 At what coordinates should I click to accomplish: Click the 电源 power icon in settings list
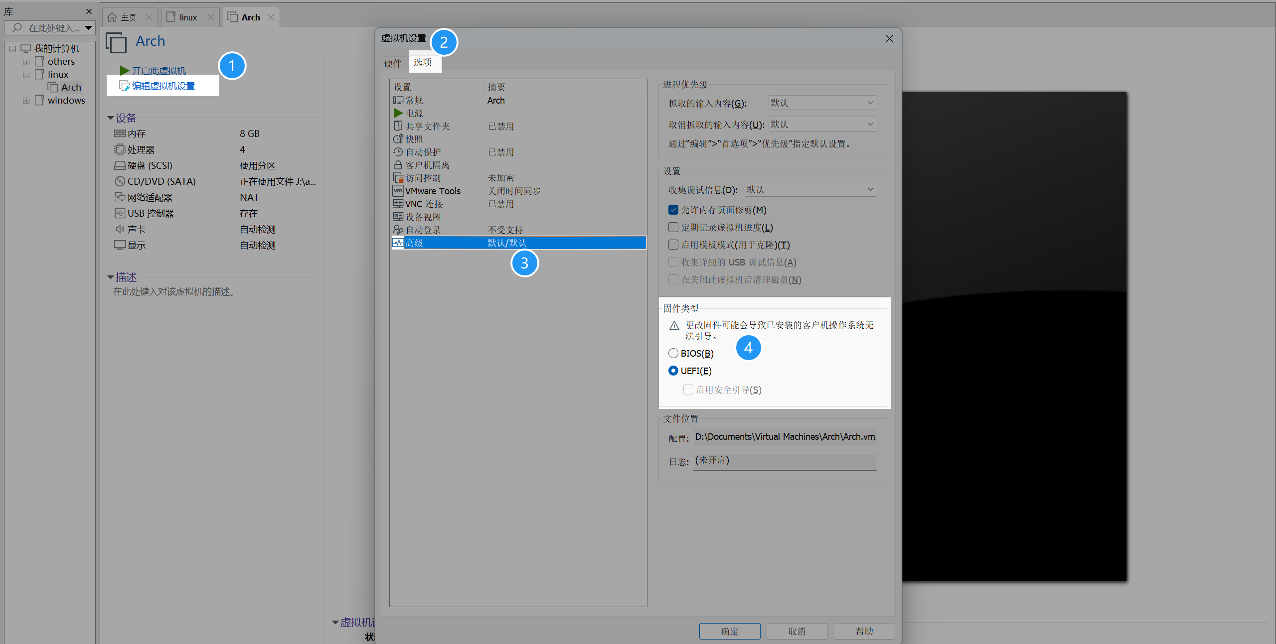[x=398, y=113]
